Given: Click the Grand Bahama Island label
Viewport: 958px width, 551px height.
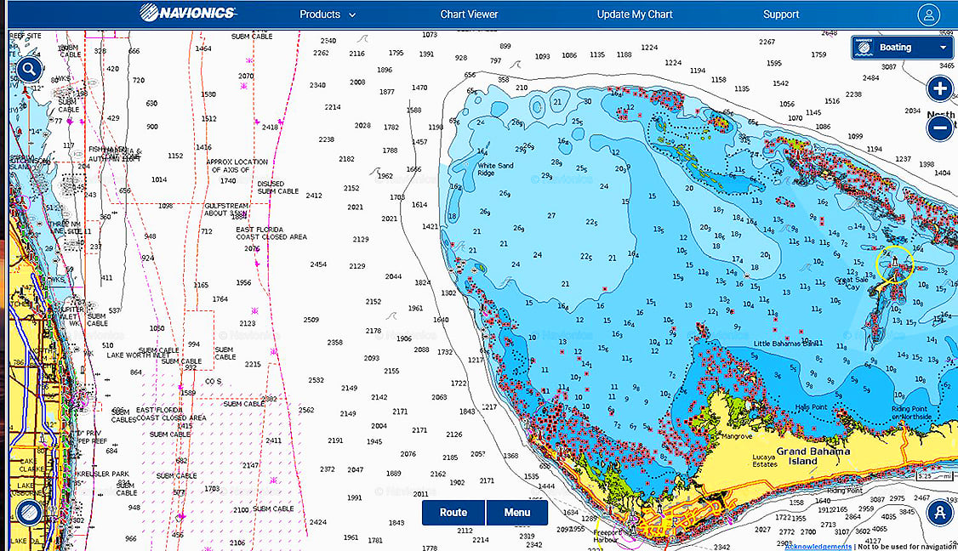Looking at the screenshot, I should click(x=813, y=457).
